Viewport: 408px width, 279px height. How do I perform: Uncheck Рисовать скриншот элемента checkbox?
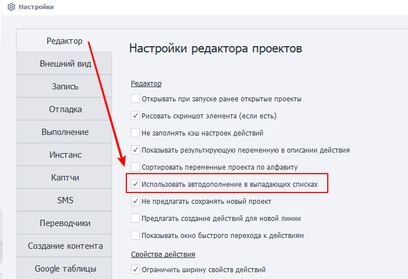point(135,116)
